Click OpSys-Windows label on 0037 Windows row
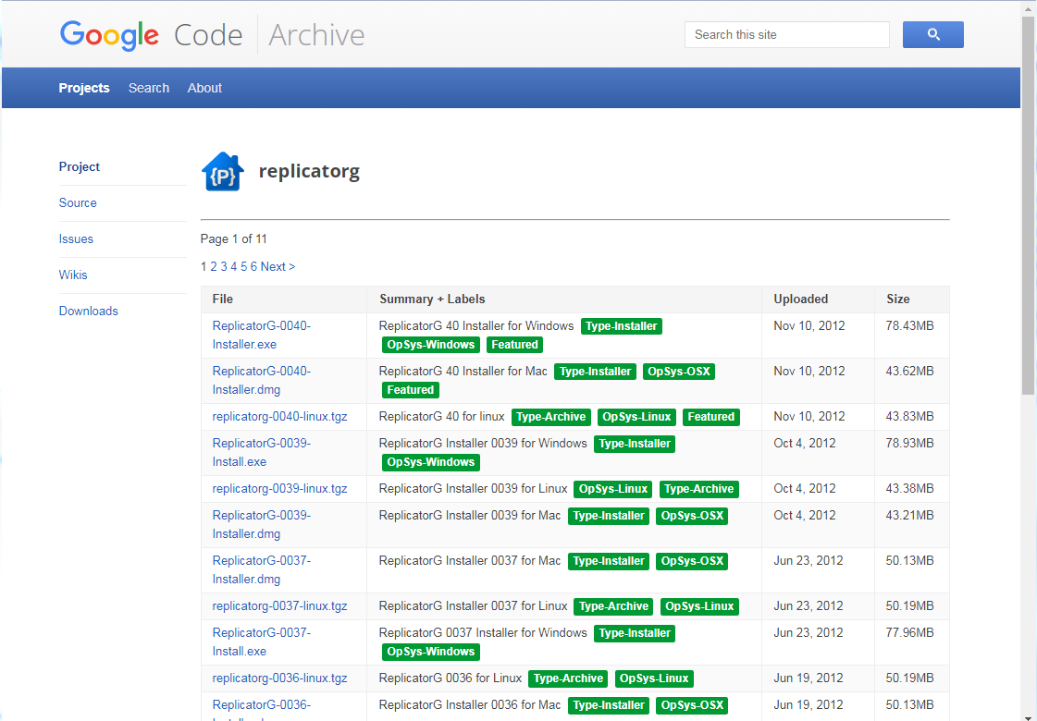The height and width of the screenshot is (721, 1037). click(x=430, y=652)
